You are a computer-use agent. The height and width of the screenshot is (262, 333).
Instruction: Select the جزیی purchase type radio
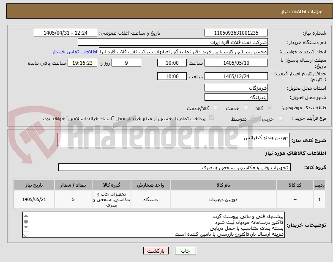tap(280, 118)
